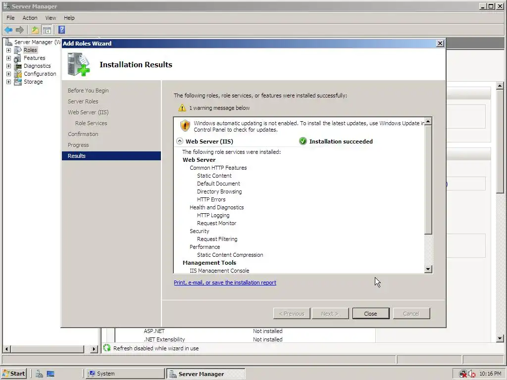The image size is (507, 380).
Task: Click the Features node icon in tree
Action: pos(18,58)
